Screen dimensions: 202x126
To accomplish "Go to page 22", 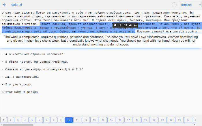I will click(171, 120).
